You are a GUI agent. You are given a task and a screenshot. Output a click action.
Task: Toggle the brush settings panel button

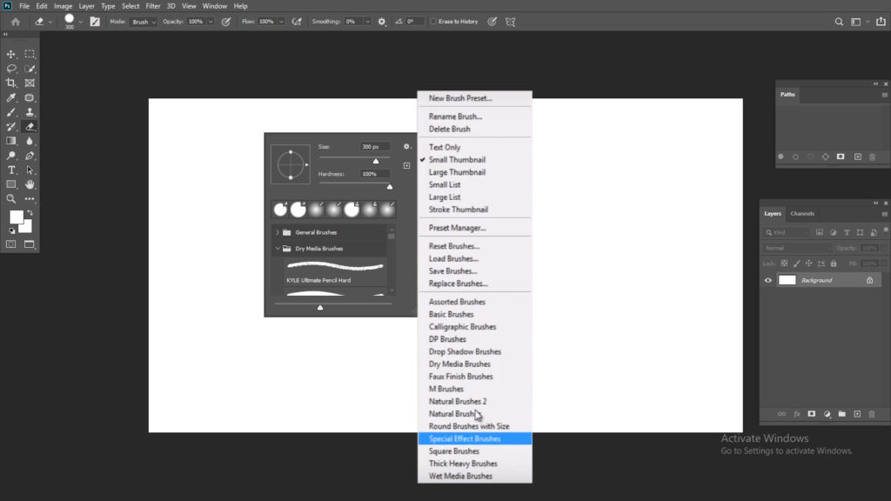95,22
